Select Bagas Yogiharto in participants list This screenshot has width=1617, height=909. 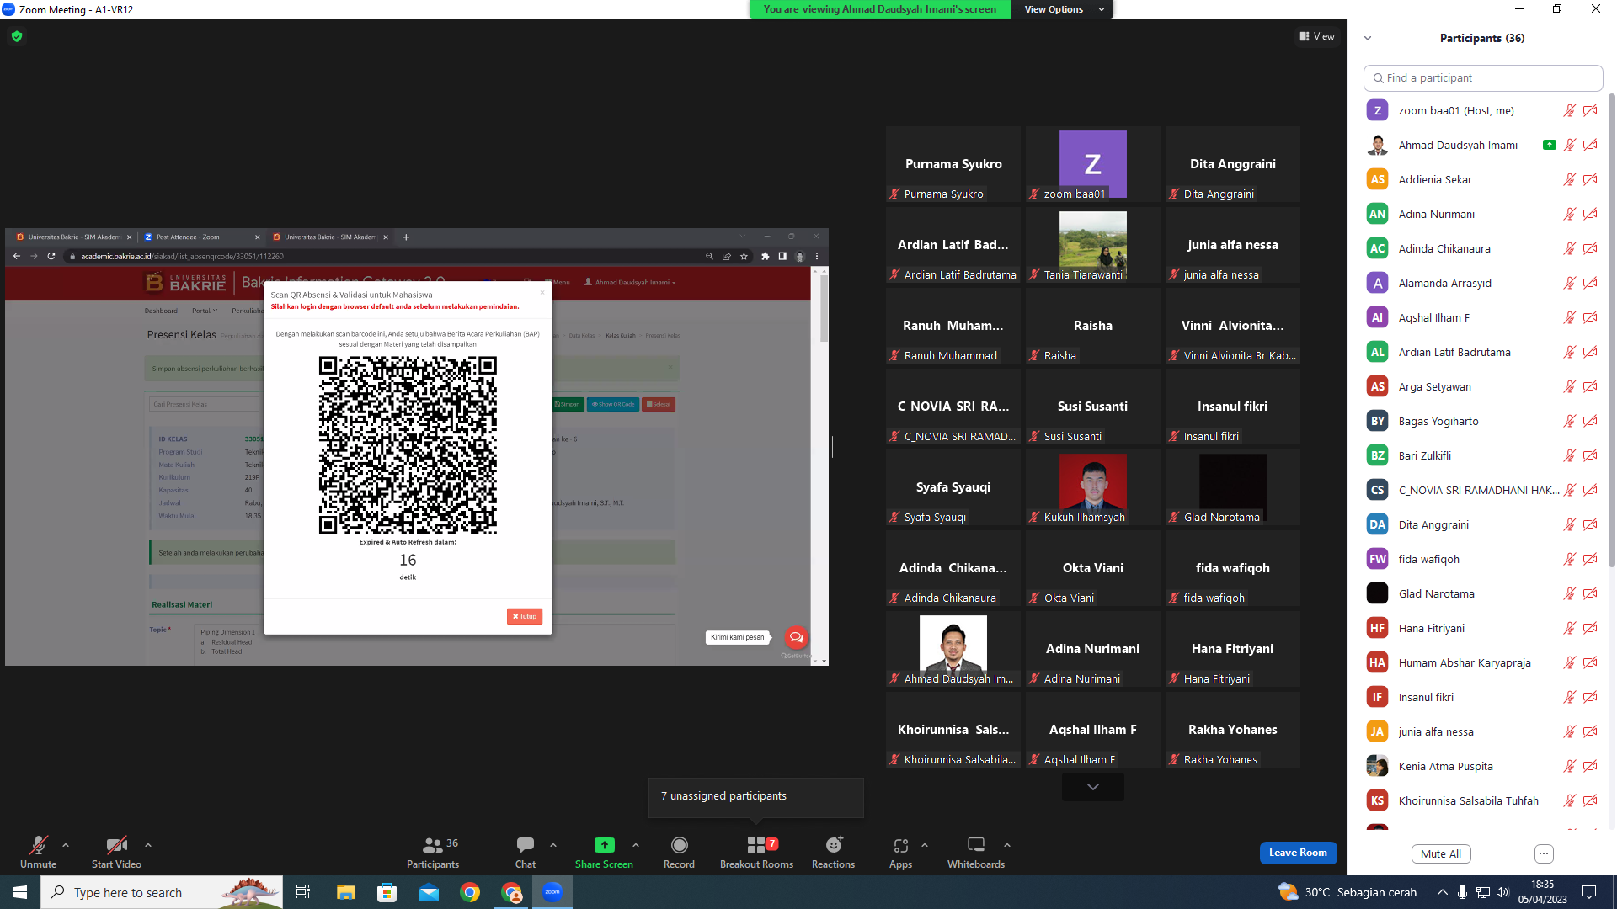1483,421
